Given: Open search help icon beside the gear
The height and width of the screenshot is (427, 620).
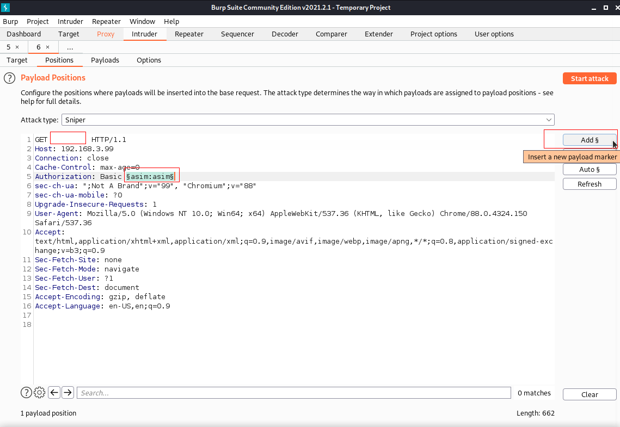Looking at the screenshot, I should (26, 393).
